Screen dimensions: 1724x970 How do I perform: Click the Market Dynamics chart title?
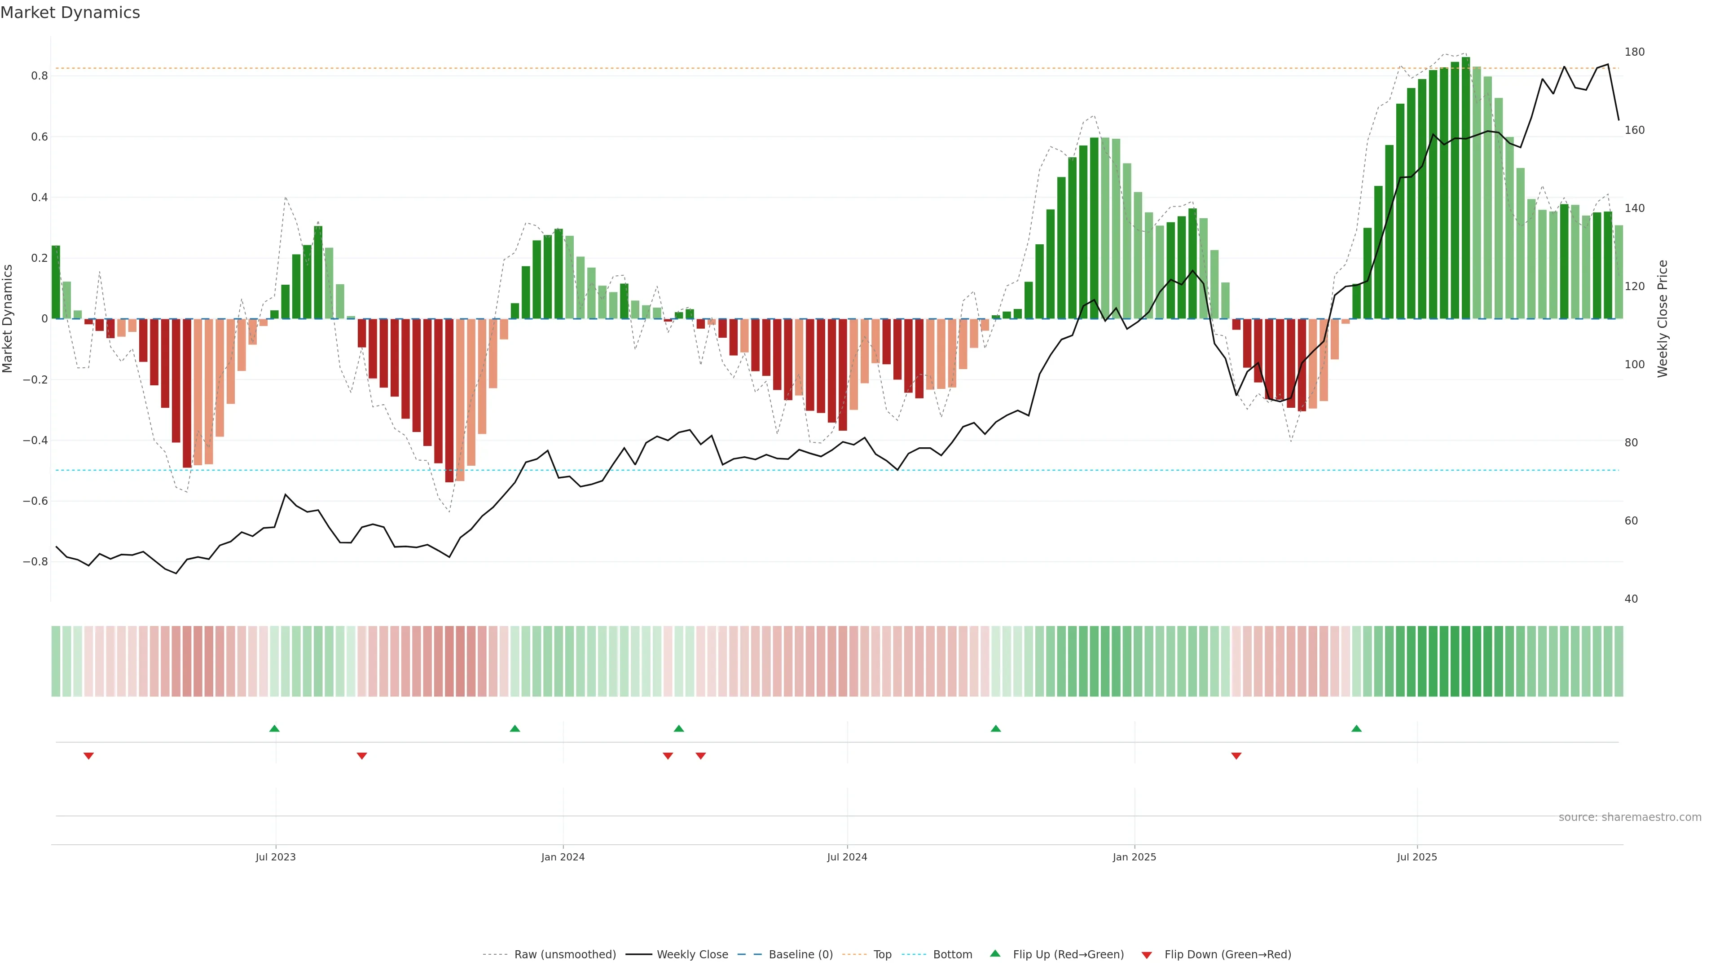[x=70, y=13]
